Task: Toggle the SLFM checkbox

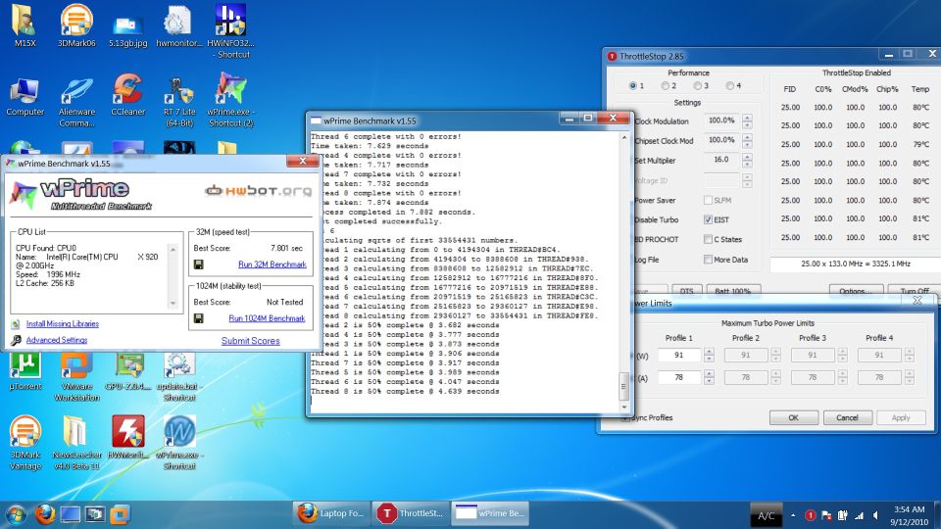Action: (708, 200)
